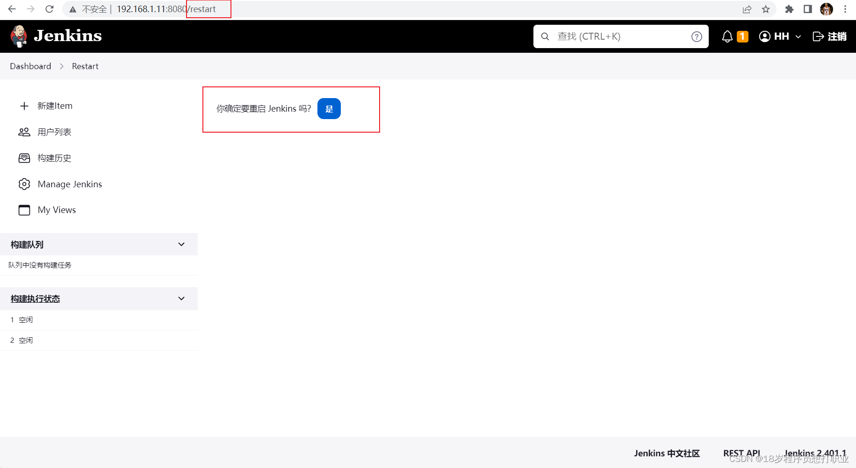Open search help question mark icon
856x468 pixels.
click(697, 36)
